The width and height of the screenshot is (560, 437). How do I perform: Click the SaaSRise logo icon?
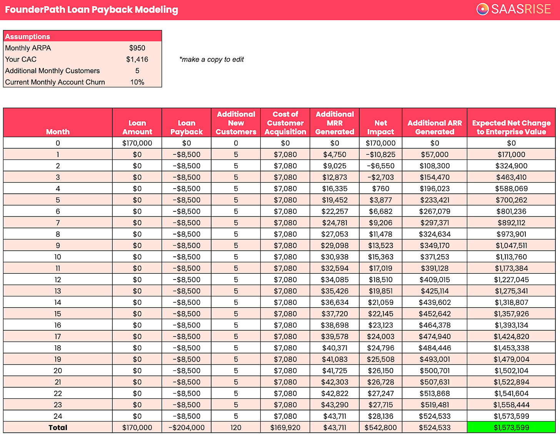482,9
